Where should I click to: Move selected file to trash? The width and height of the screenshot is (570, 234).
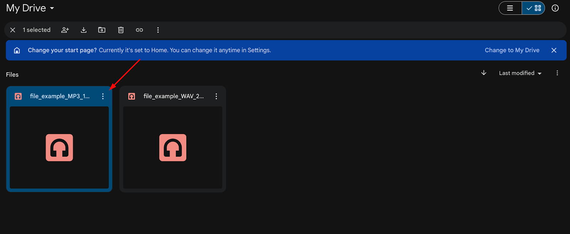pyautogui.click(x=121, y=30)
